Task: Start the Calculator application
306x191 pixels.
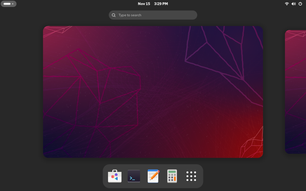Action: click(x=172, y=176)
